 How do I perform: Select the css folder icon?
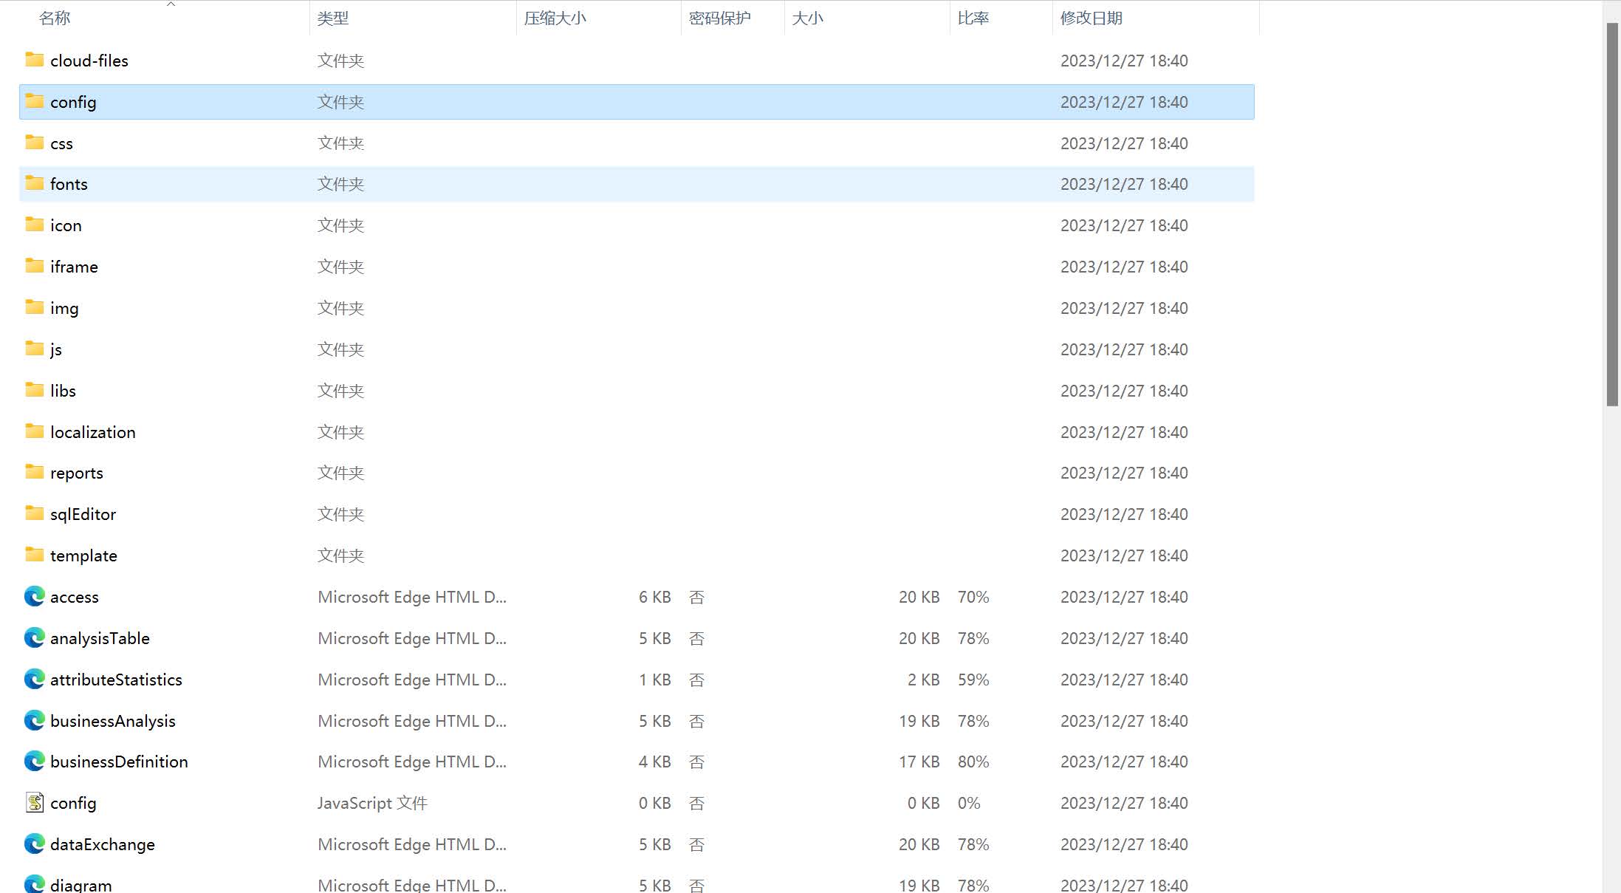tap(34, 143)
